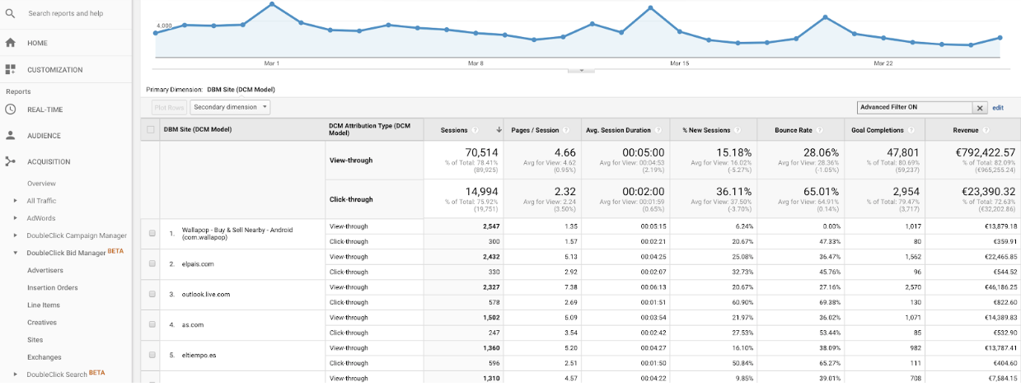Check the box for the Wallapop row
The image size is (1021, 391).
[152, 234]
